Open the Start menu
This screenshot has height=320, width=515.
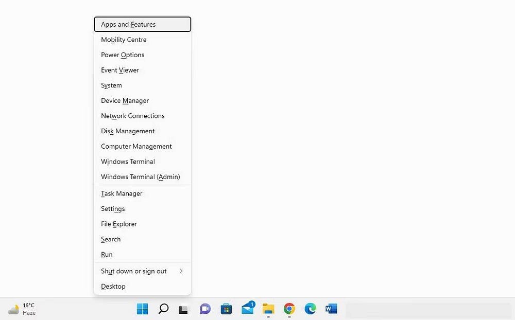click(x=142, y=309)
